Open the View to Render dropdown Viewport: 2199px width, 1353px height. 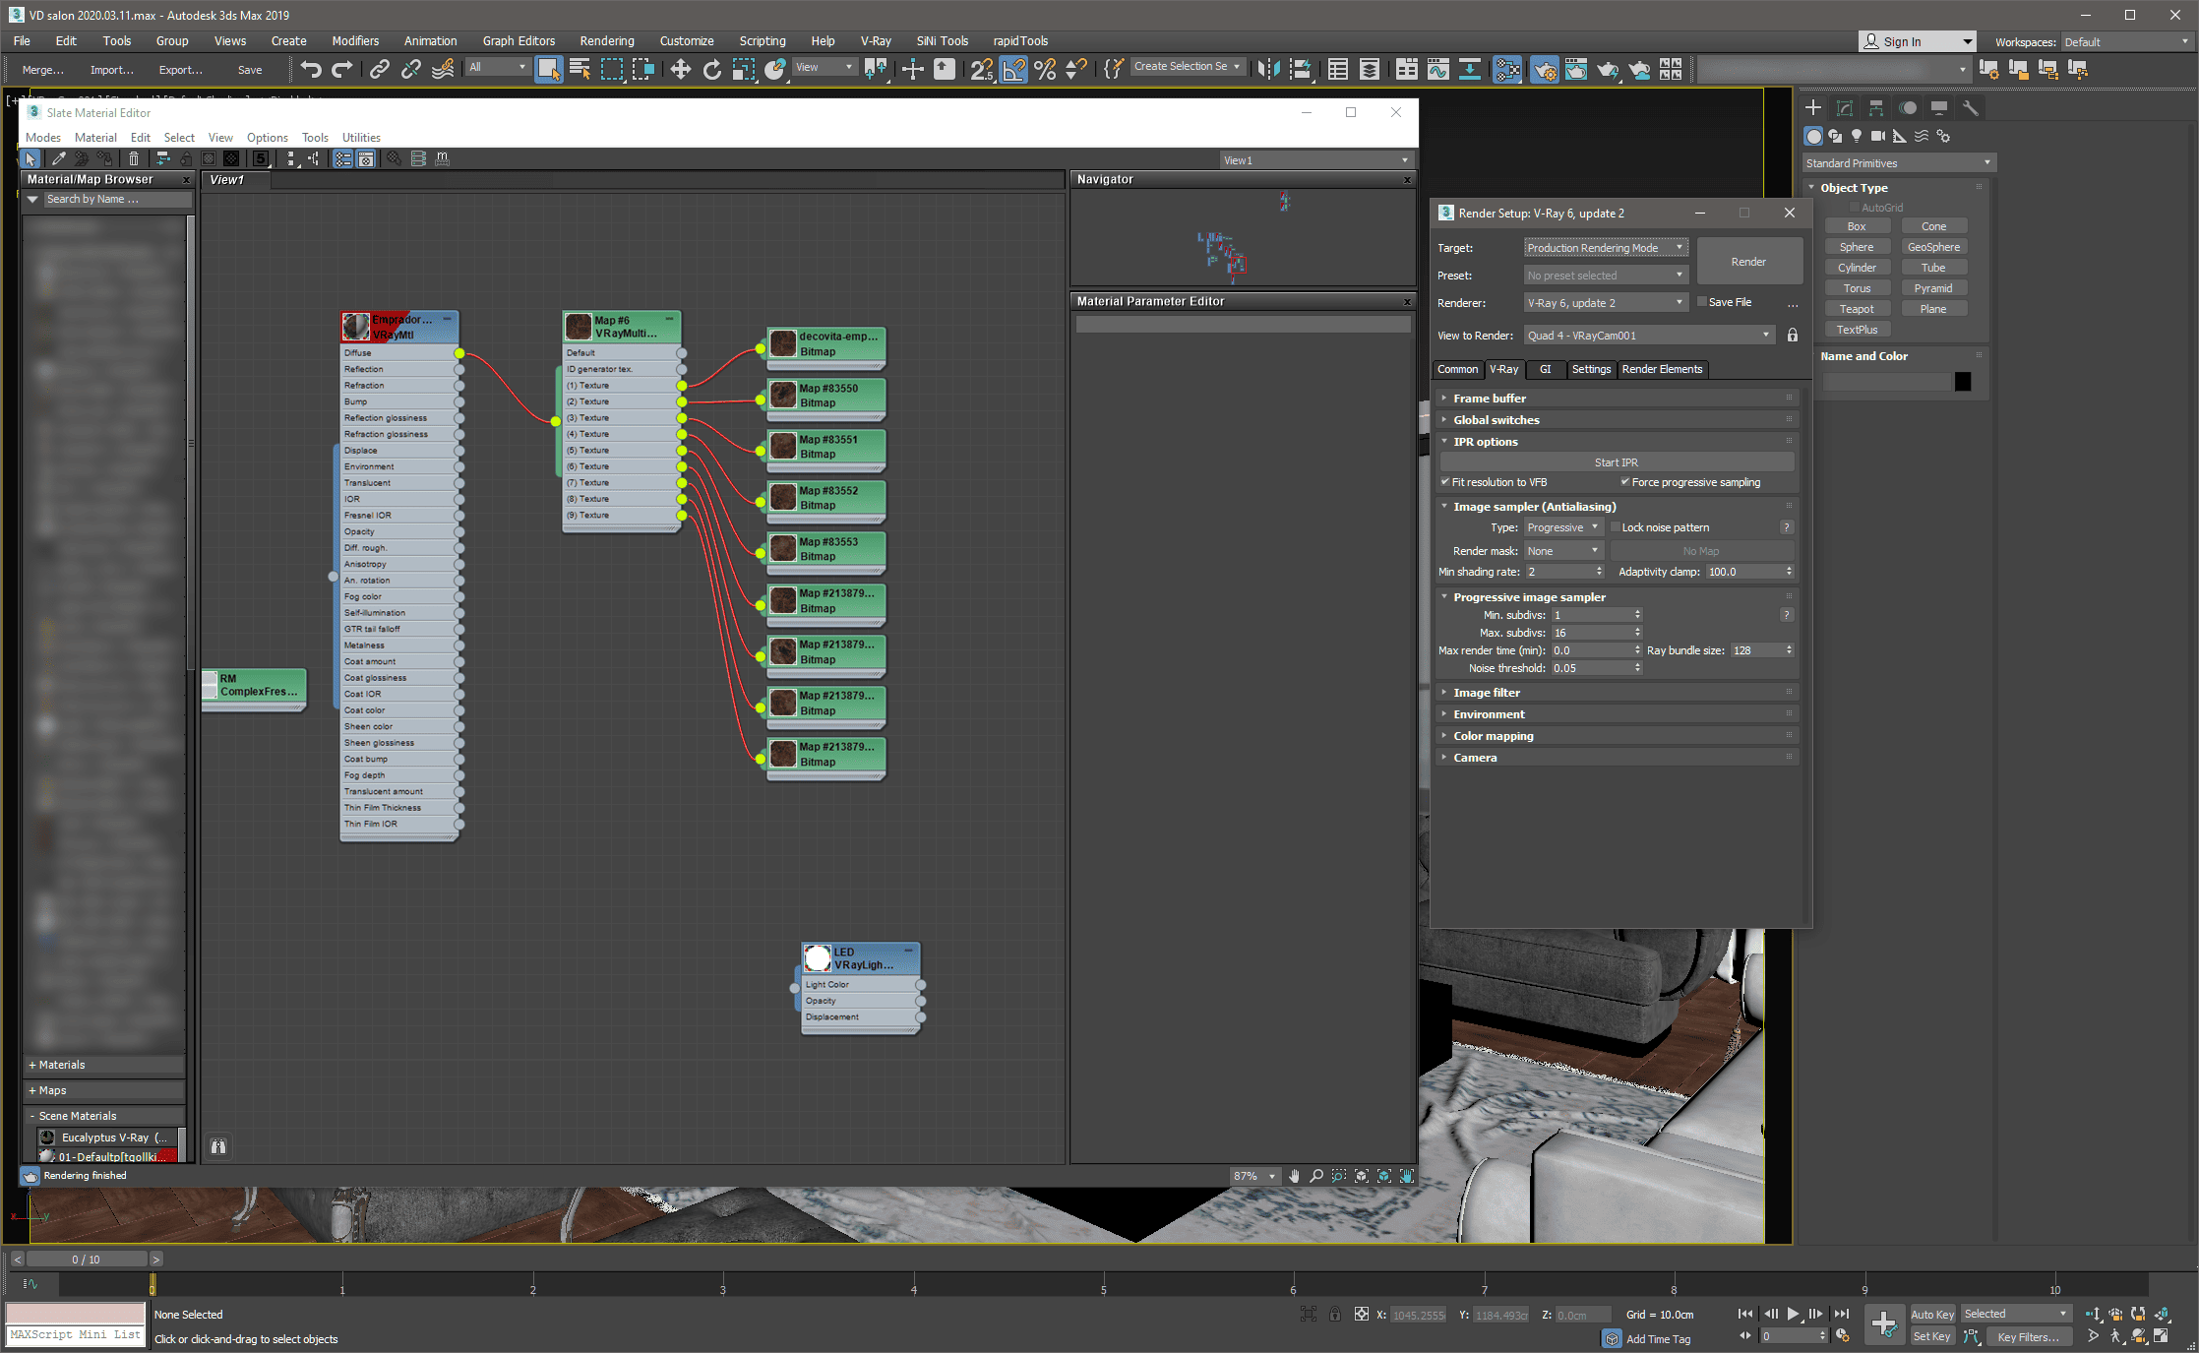[1649, 336]
